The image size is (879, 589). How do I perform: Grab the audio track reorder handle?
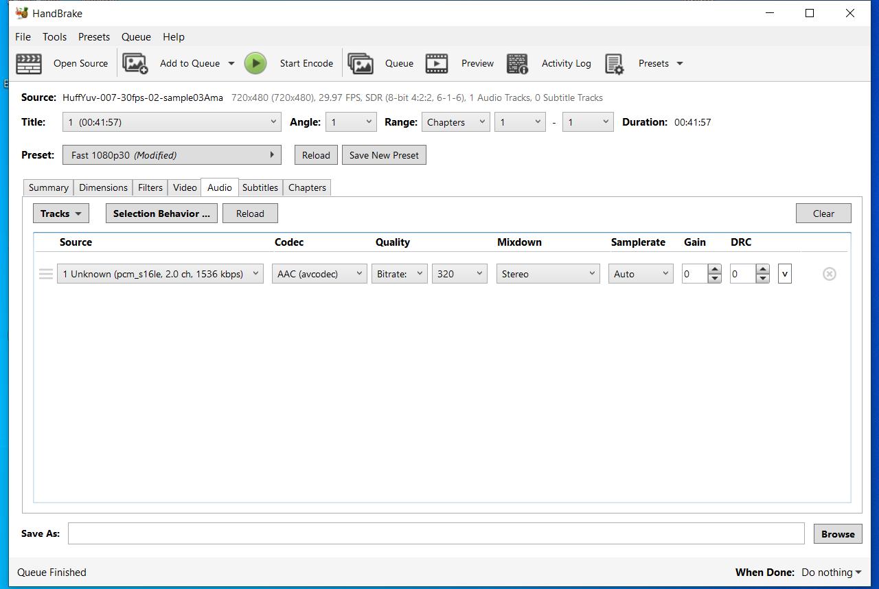(46, 274)
